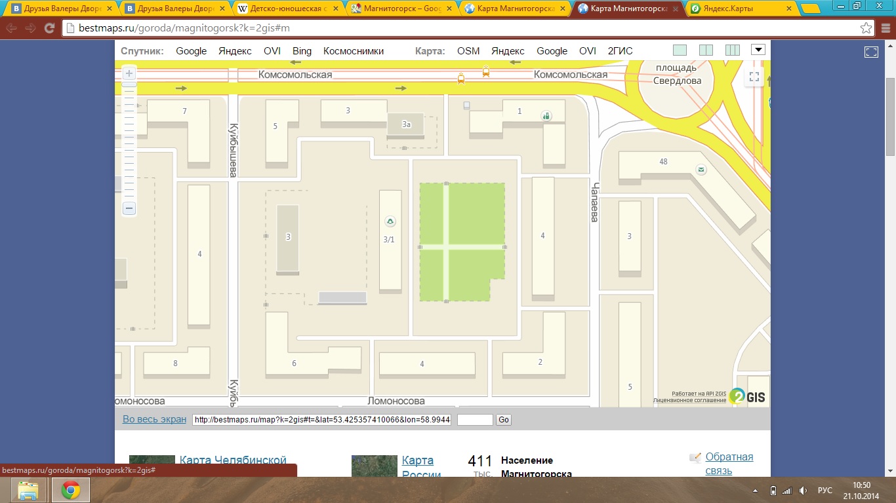Zoom out with the map minus button
The image size is (896, 503).
pyautogui.click(x=129, y=208)
